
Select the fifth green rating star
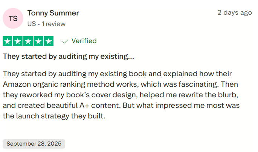49,41
